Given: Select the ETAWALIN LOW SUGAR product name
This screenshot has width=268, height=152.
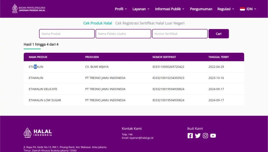Looking at the screenshot, I should 45,100.
